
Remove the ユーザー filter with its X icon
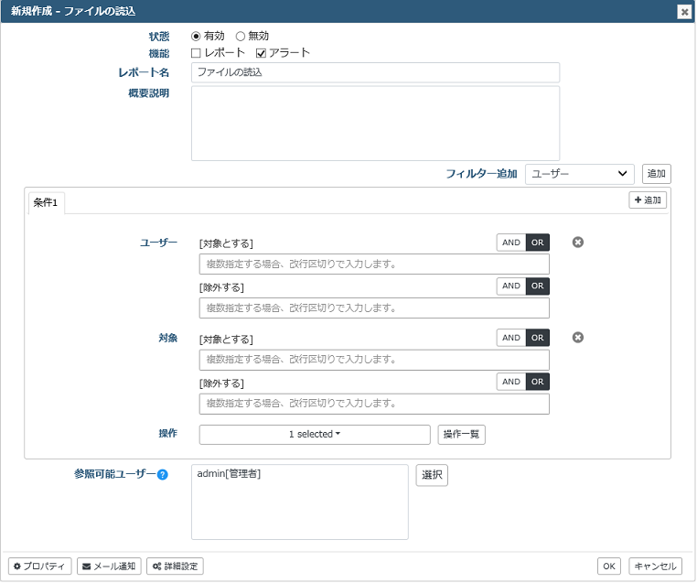577,243
